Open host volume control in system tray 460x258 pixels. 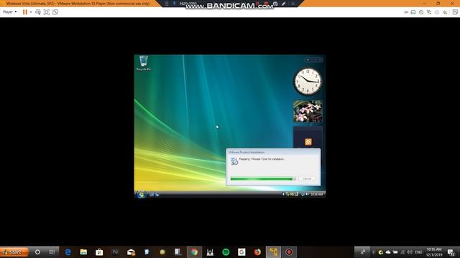point(410,252)
